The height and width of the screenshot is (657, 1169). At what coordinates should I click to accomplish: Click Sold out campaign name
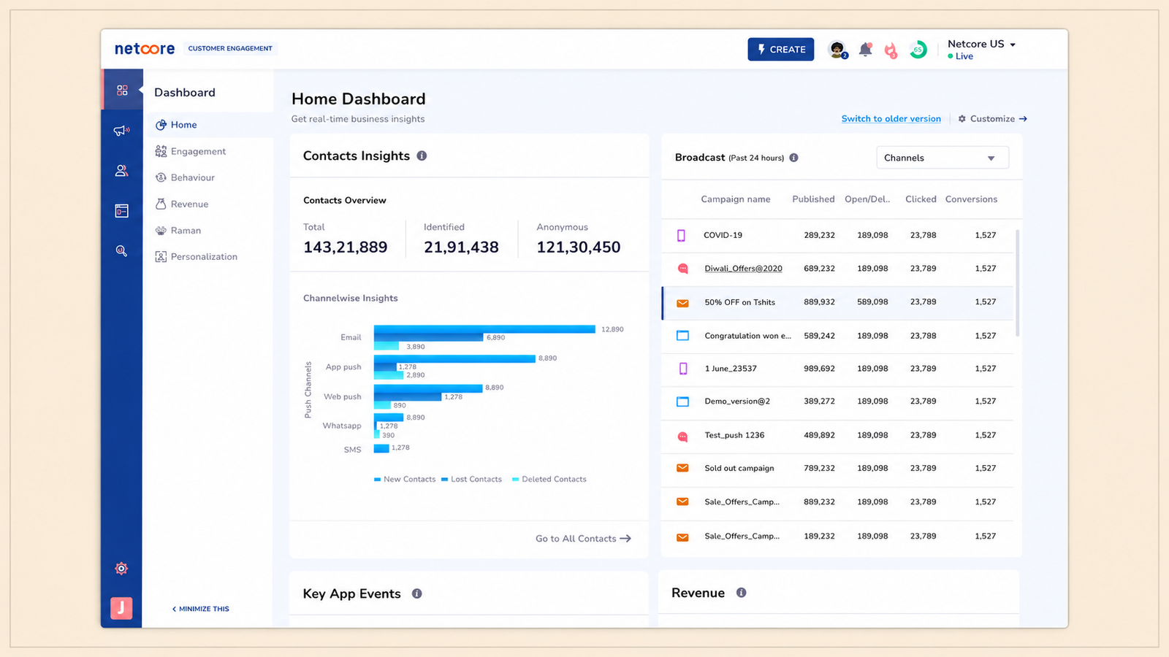(x=739, y=469)
